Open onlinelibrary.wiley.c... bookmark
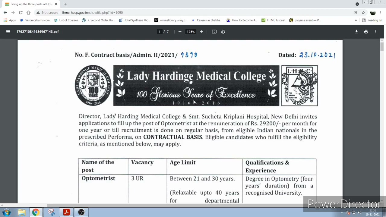The height and width of the screenshot is (217, 386). pos(171,20)
